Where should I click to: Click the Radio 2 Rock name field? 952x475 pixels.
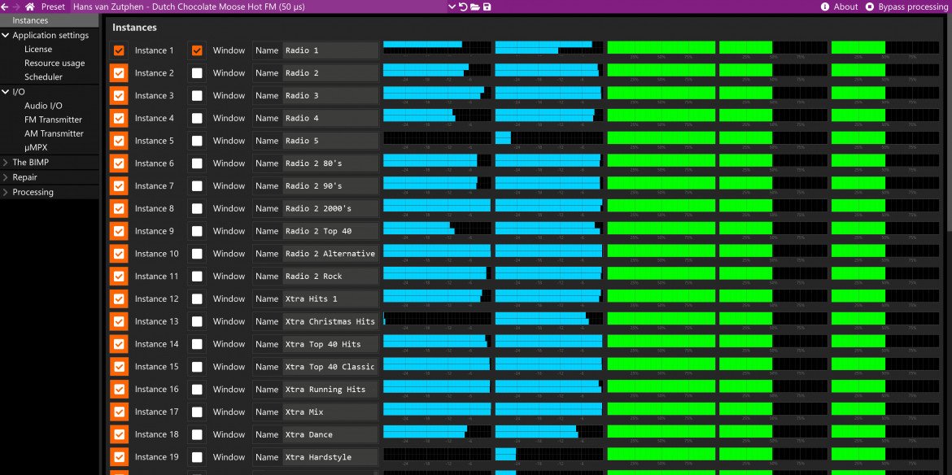point(330,277)
